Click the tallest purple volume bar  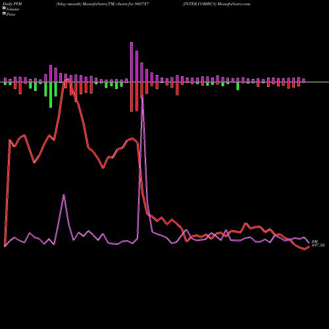(132, 62)
